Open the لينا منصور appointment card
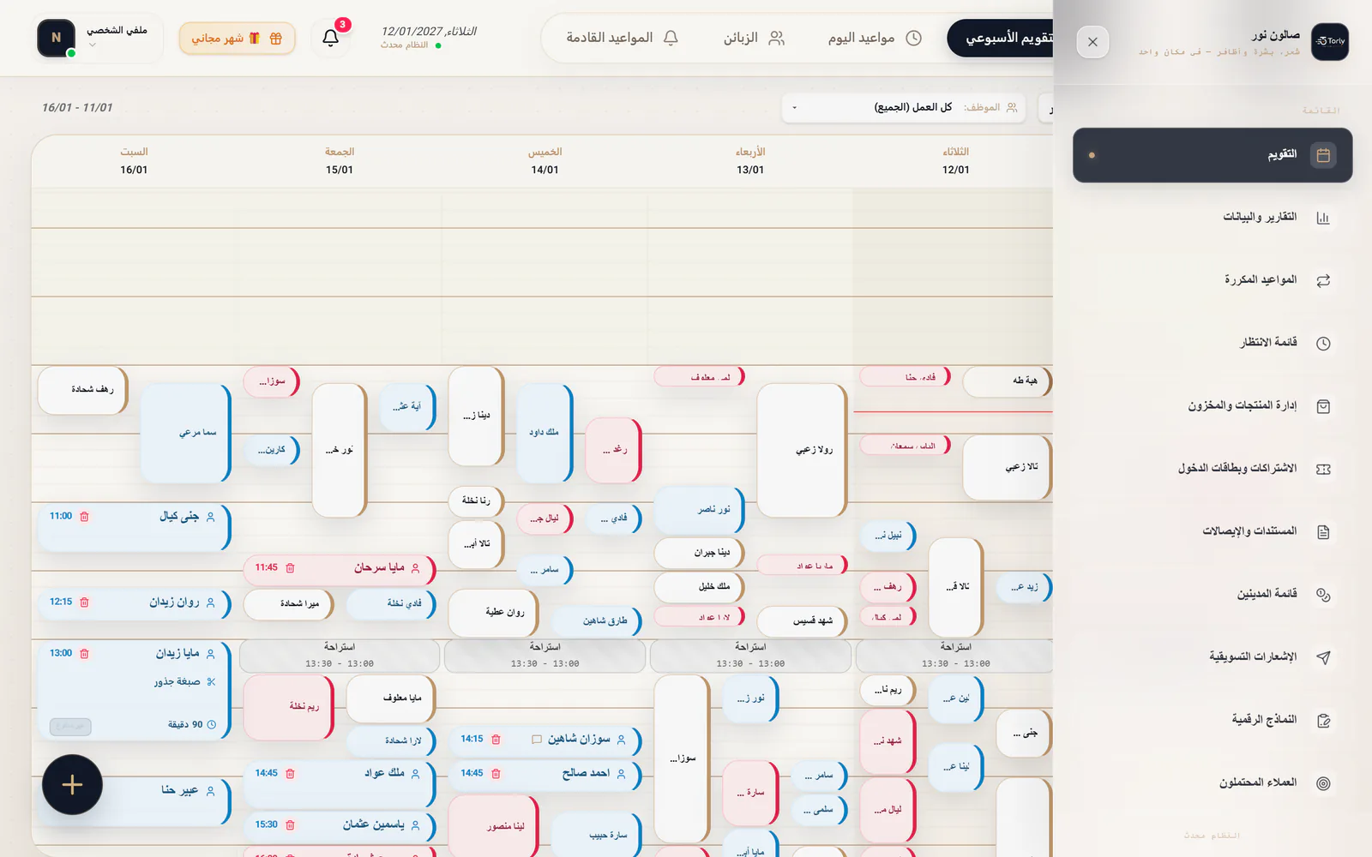1372x857 pixels. click(x=493, y=826)
